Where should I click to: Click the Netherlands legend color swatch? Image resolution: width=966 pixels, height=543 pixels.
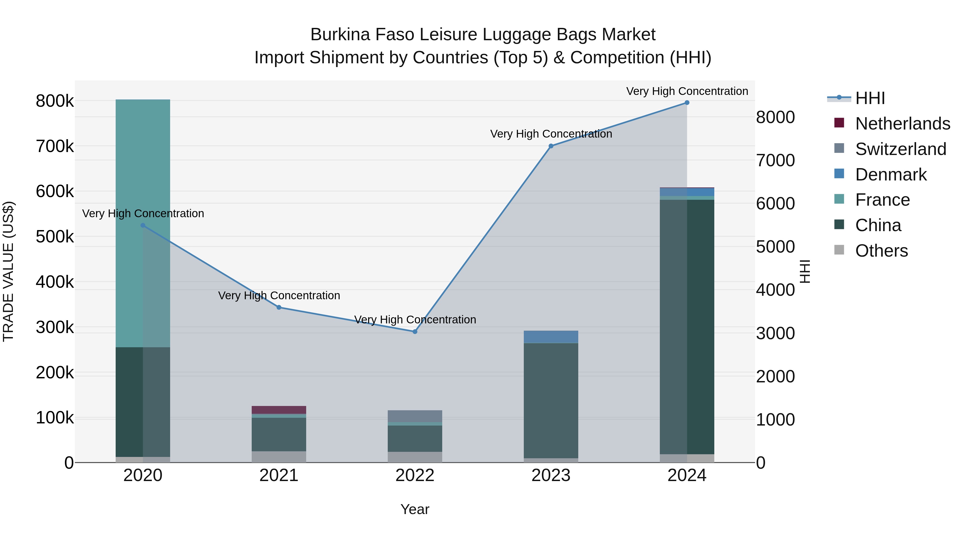click(x=839, y=123)
